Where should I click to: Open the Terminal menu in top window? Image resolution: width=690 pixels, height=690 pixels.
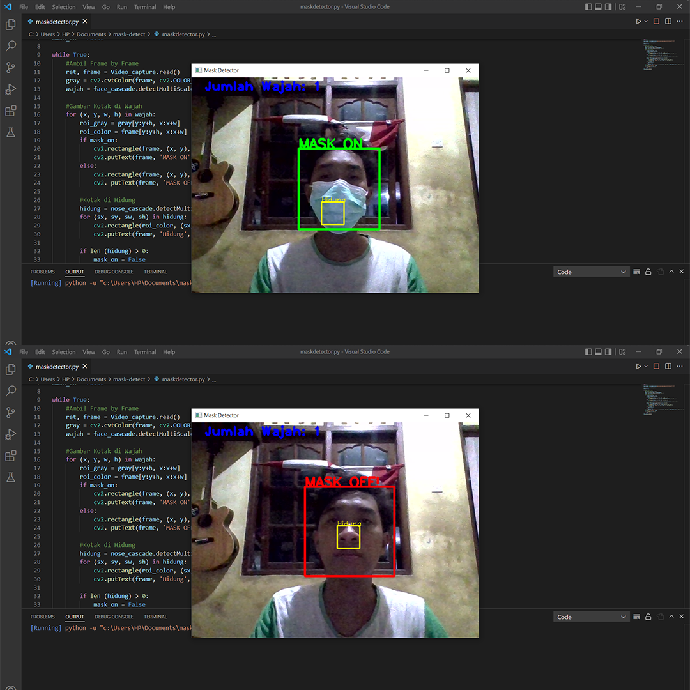point(145,7)
